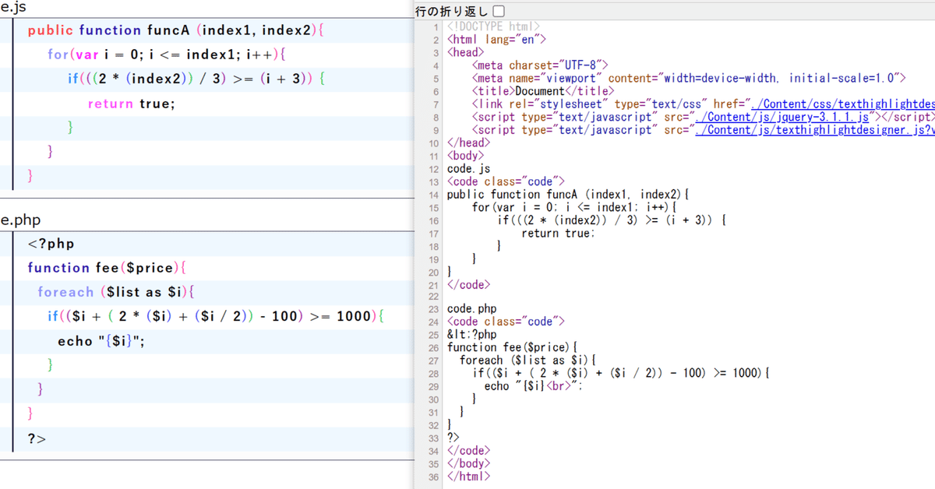Open the texthighlightdesigner.js script link
The height and width of the screenshot is (489, 935).
(815, 130)
